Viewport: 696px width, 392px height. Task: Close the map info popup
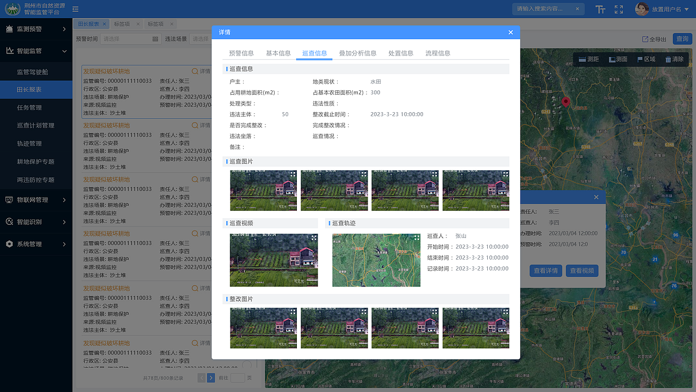coord(596,197)
